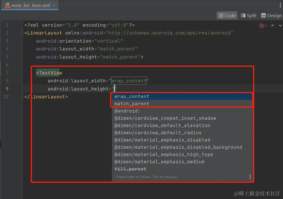Collapse the closing LinearLayout tag fold
The width and height of the screenshot is (283, 199).
click(x=22, y=97)
